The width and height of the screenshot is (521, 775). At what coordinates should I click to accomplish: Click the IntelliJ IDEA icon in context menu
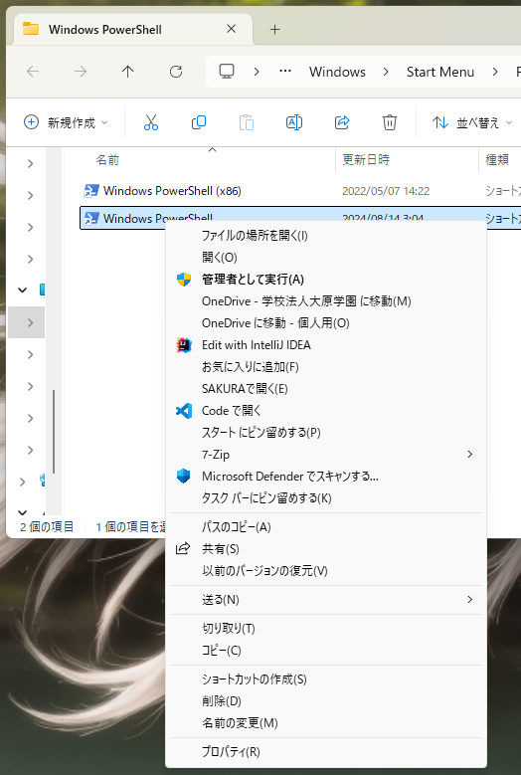(x=184, y=345)
